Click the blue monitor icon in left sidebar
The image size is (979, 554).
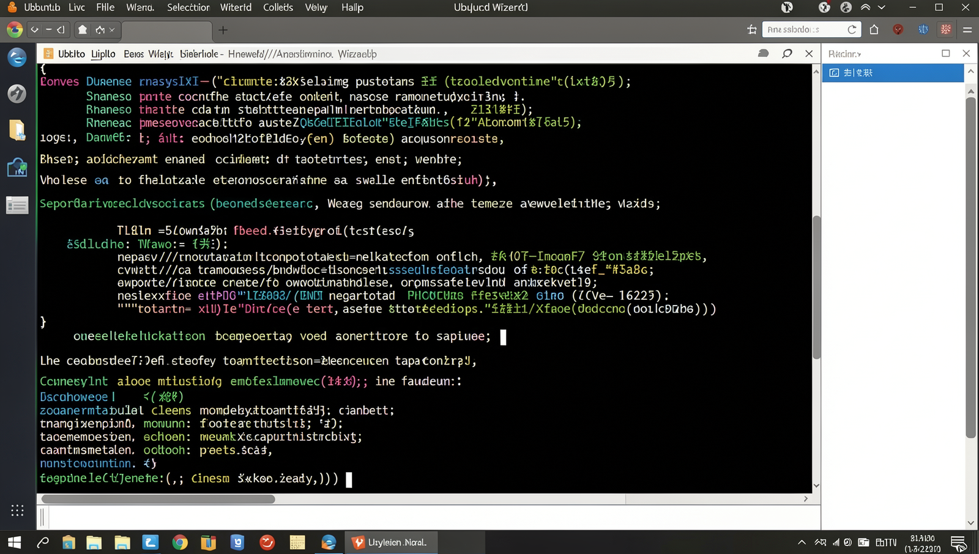click(17, 168)
